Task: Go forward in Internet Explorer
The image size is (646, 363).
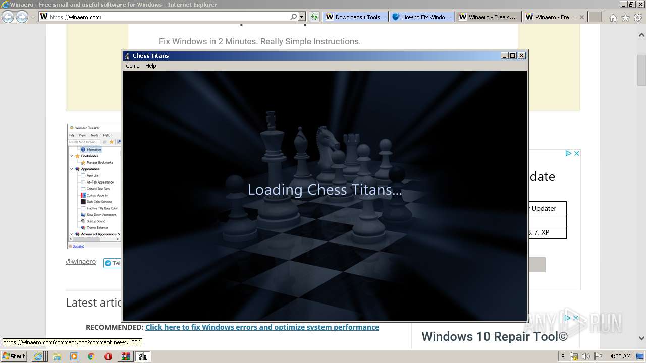Action: [22, 17]
